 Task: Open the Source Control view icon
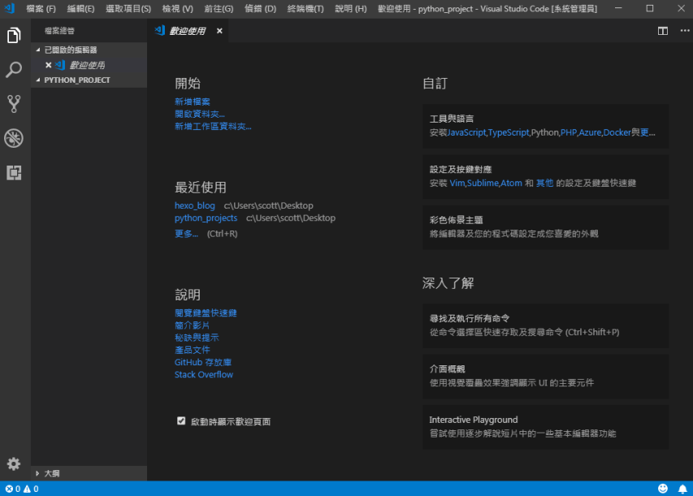click(x=14, y=104)
